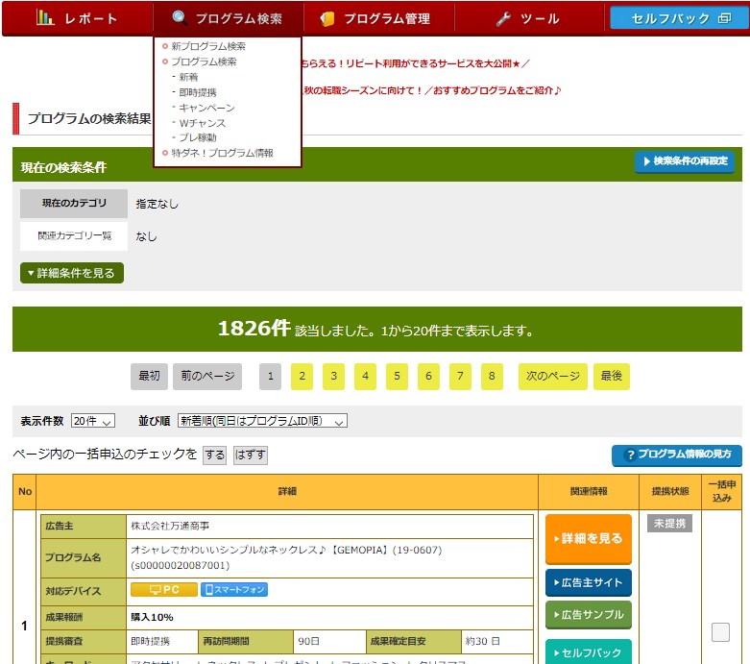Viewport: 750px width, 664px height.
Task: Click 検索条件の再設定 button
Action: click(684, 161)
